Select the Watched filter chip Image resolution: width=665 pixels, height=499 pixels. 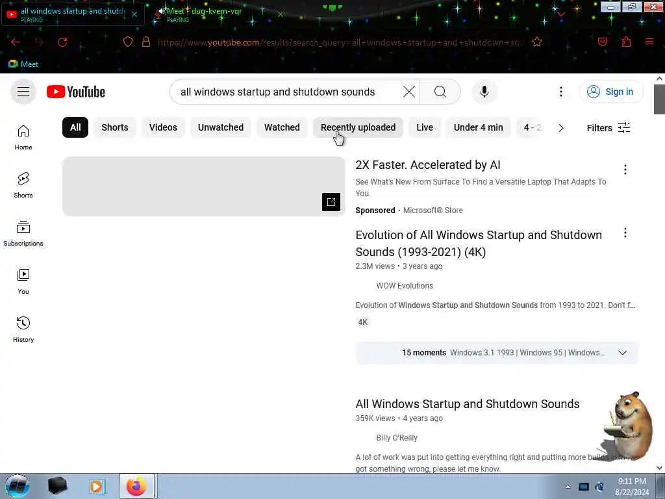[282, 127]
